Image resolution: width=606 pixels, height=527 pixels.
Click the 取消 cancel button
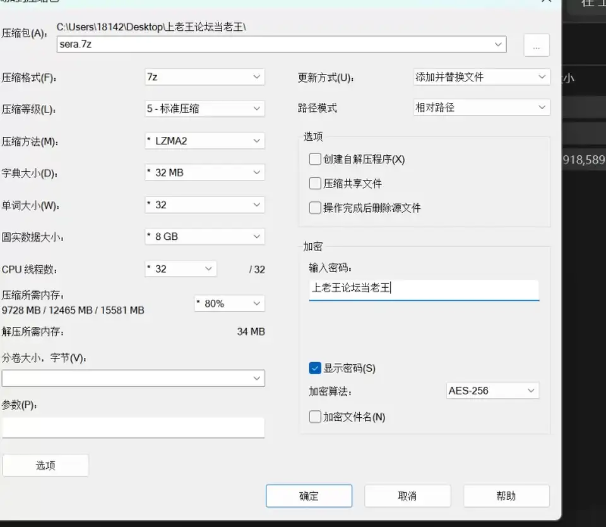[407, 495]
